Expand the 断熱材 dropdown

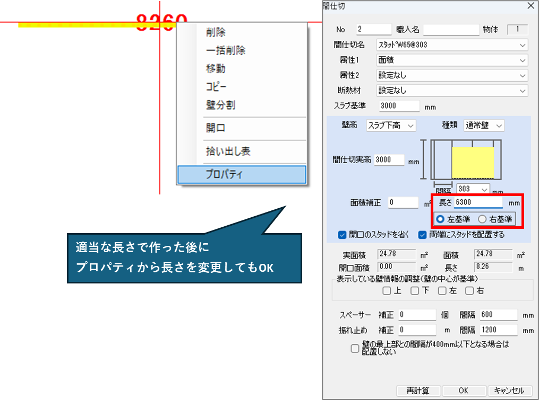[452, 91]
